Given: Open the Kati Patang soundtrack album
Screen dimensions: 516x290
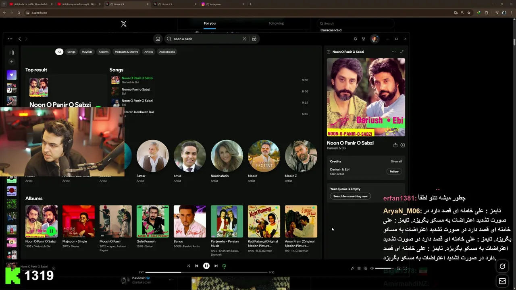Looking at the screenshot, I should point(264,229).
